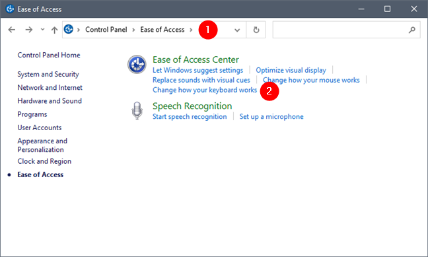Viewport: 428px width, 257px height.
Task: Click Change how your keyboard works
Action: click(x=205, y=90)
